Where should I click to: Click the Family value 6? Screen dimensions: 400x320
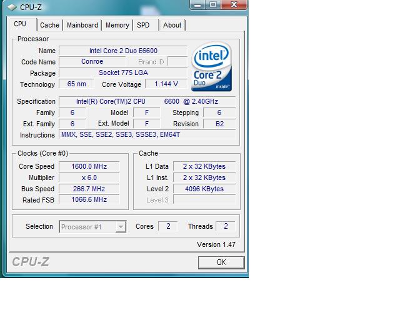[72, 112]
